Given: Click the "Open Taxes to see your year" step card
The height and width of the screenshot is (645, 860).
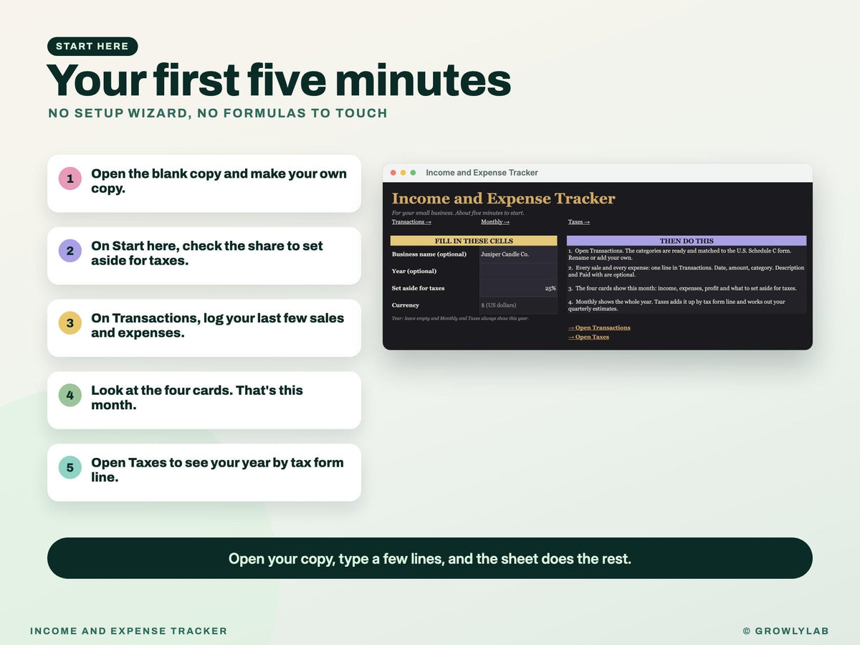Looking at the screenshot, I should (x=204, y=472).
